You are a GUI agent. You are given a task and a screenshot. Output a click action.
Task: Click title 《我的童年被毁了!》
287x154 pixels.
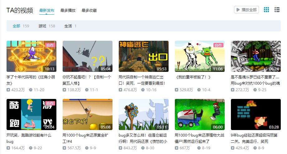click(x=193, y=77)
